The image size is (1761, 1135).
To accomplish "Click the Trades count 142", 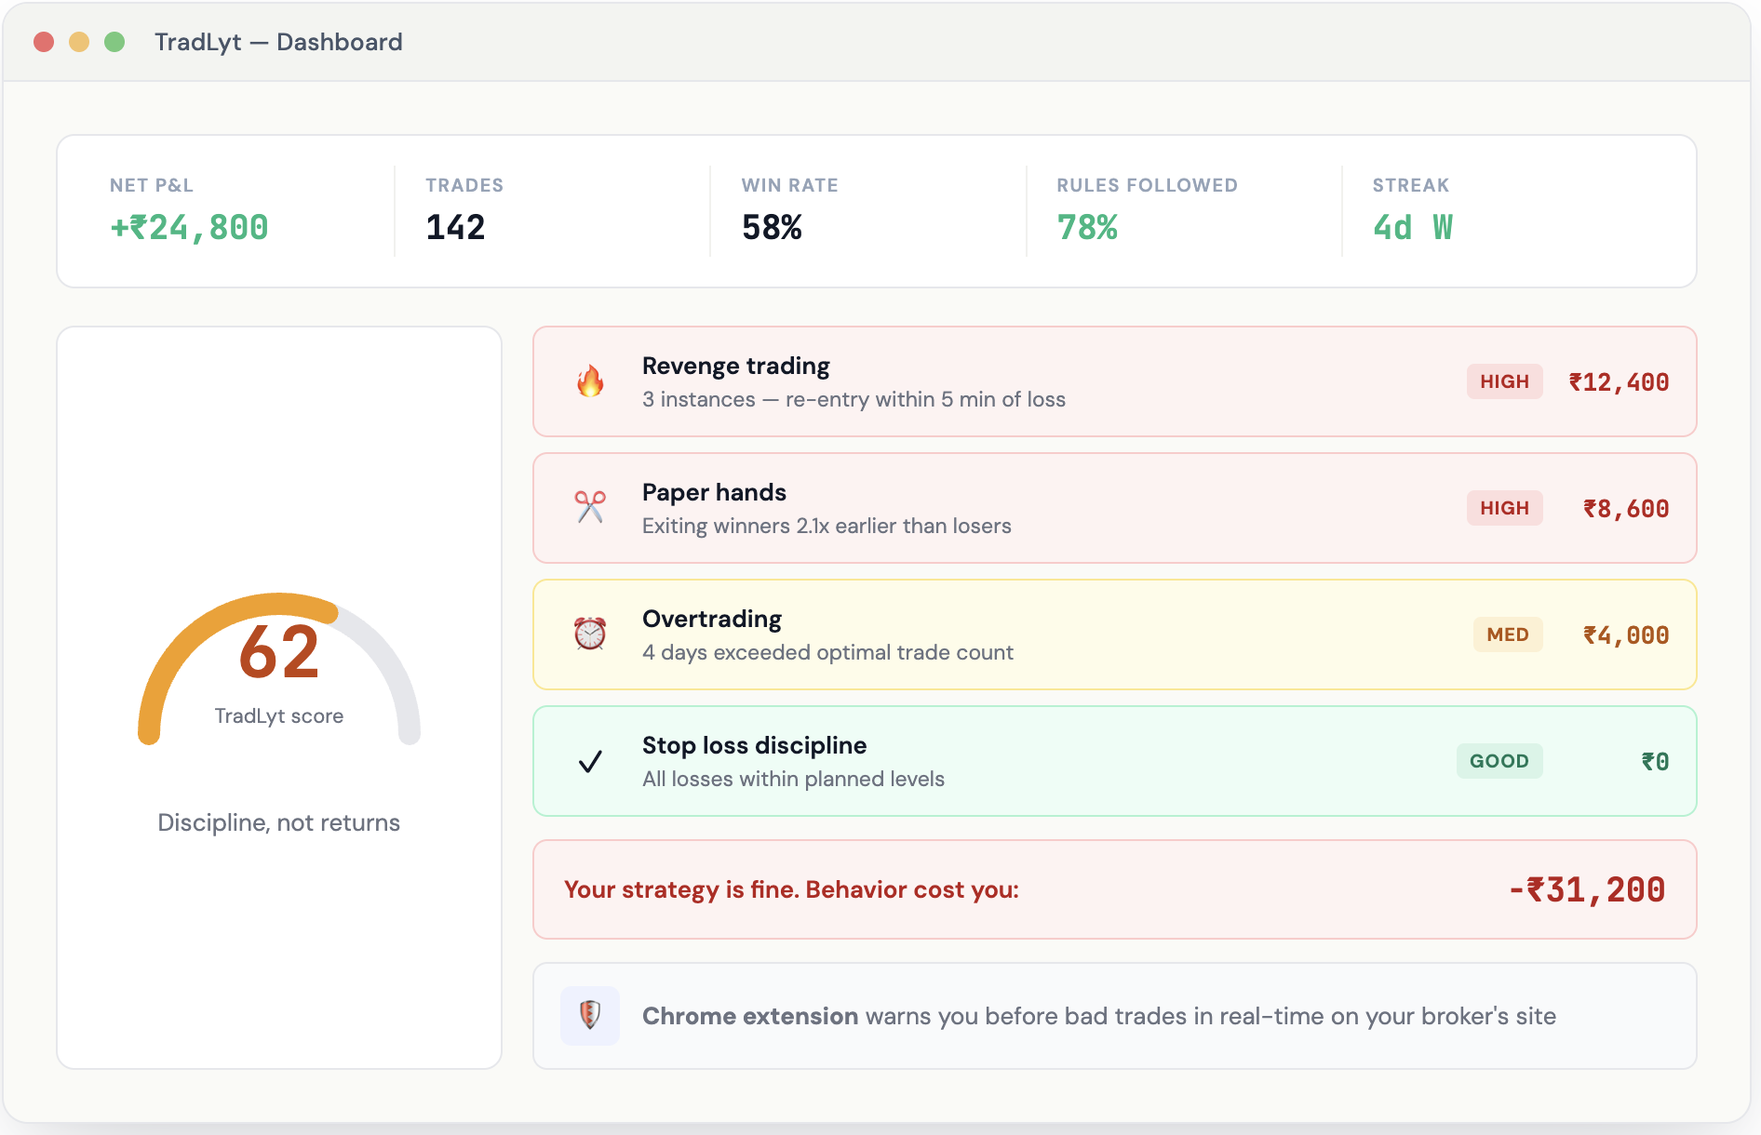I will (455, 228).
